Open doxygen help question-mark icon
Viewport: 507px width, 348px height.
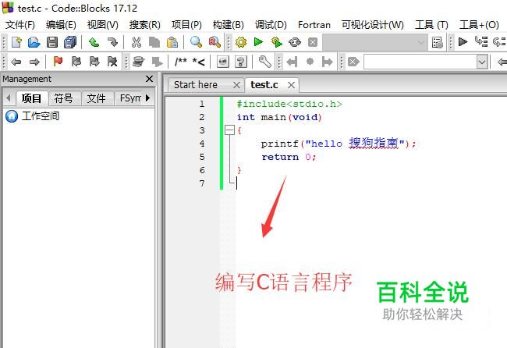click(241, 62)
